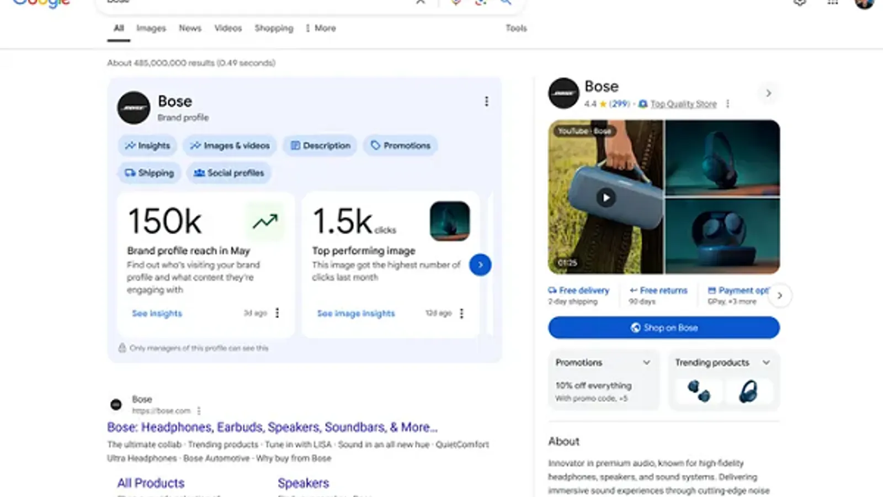Click the voice search microphone icon

(x=455, y=2)
